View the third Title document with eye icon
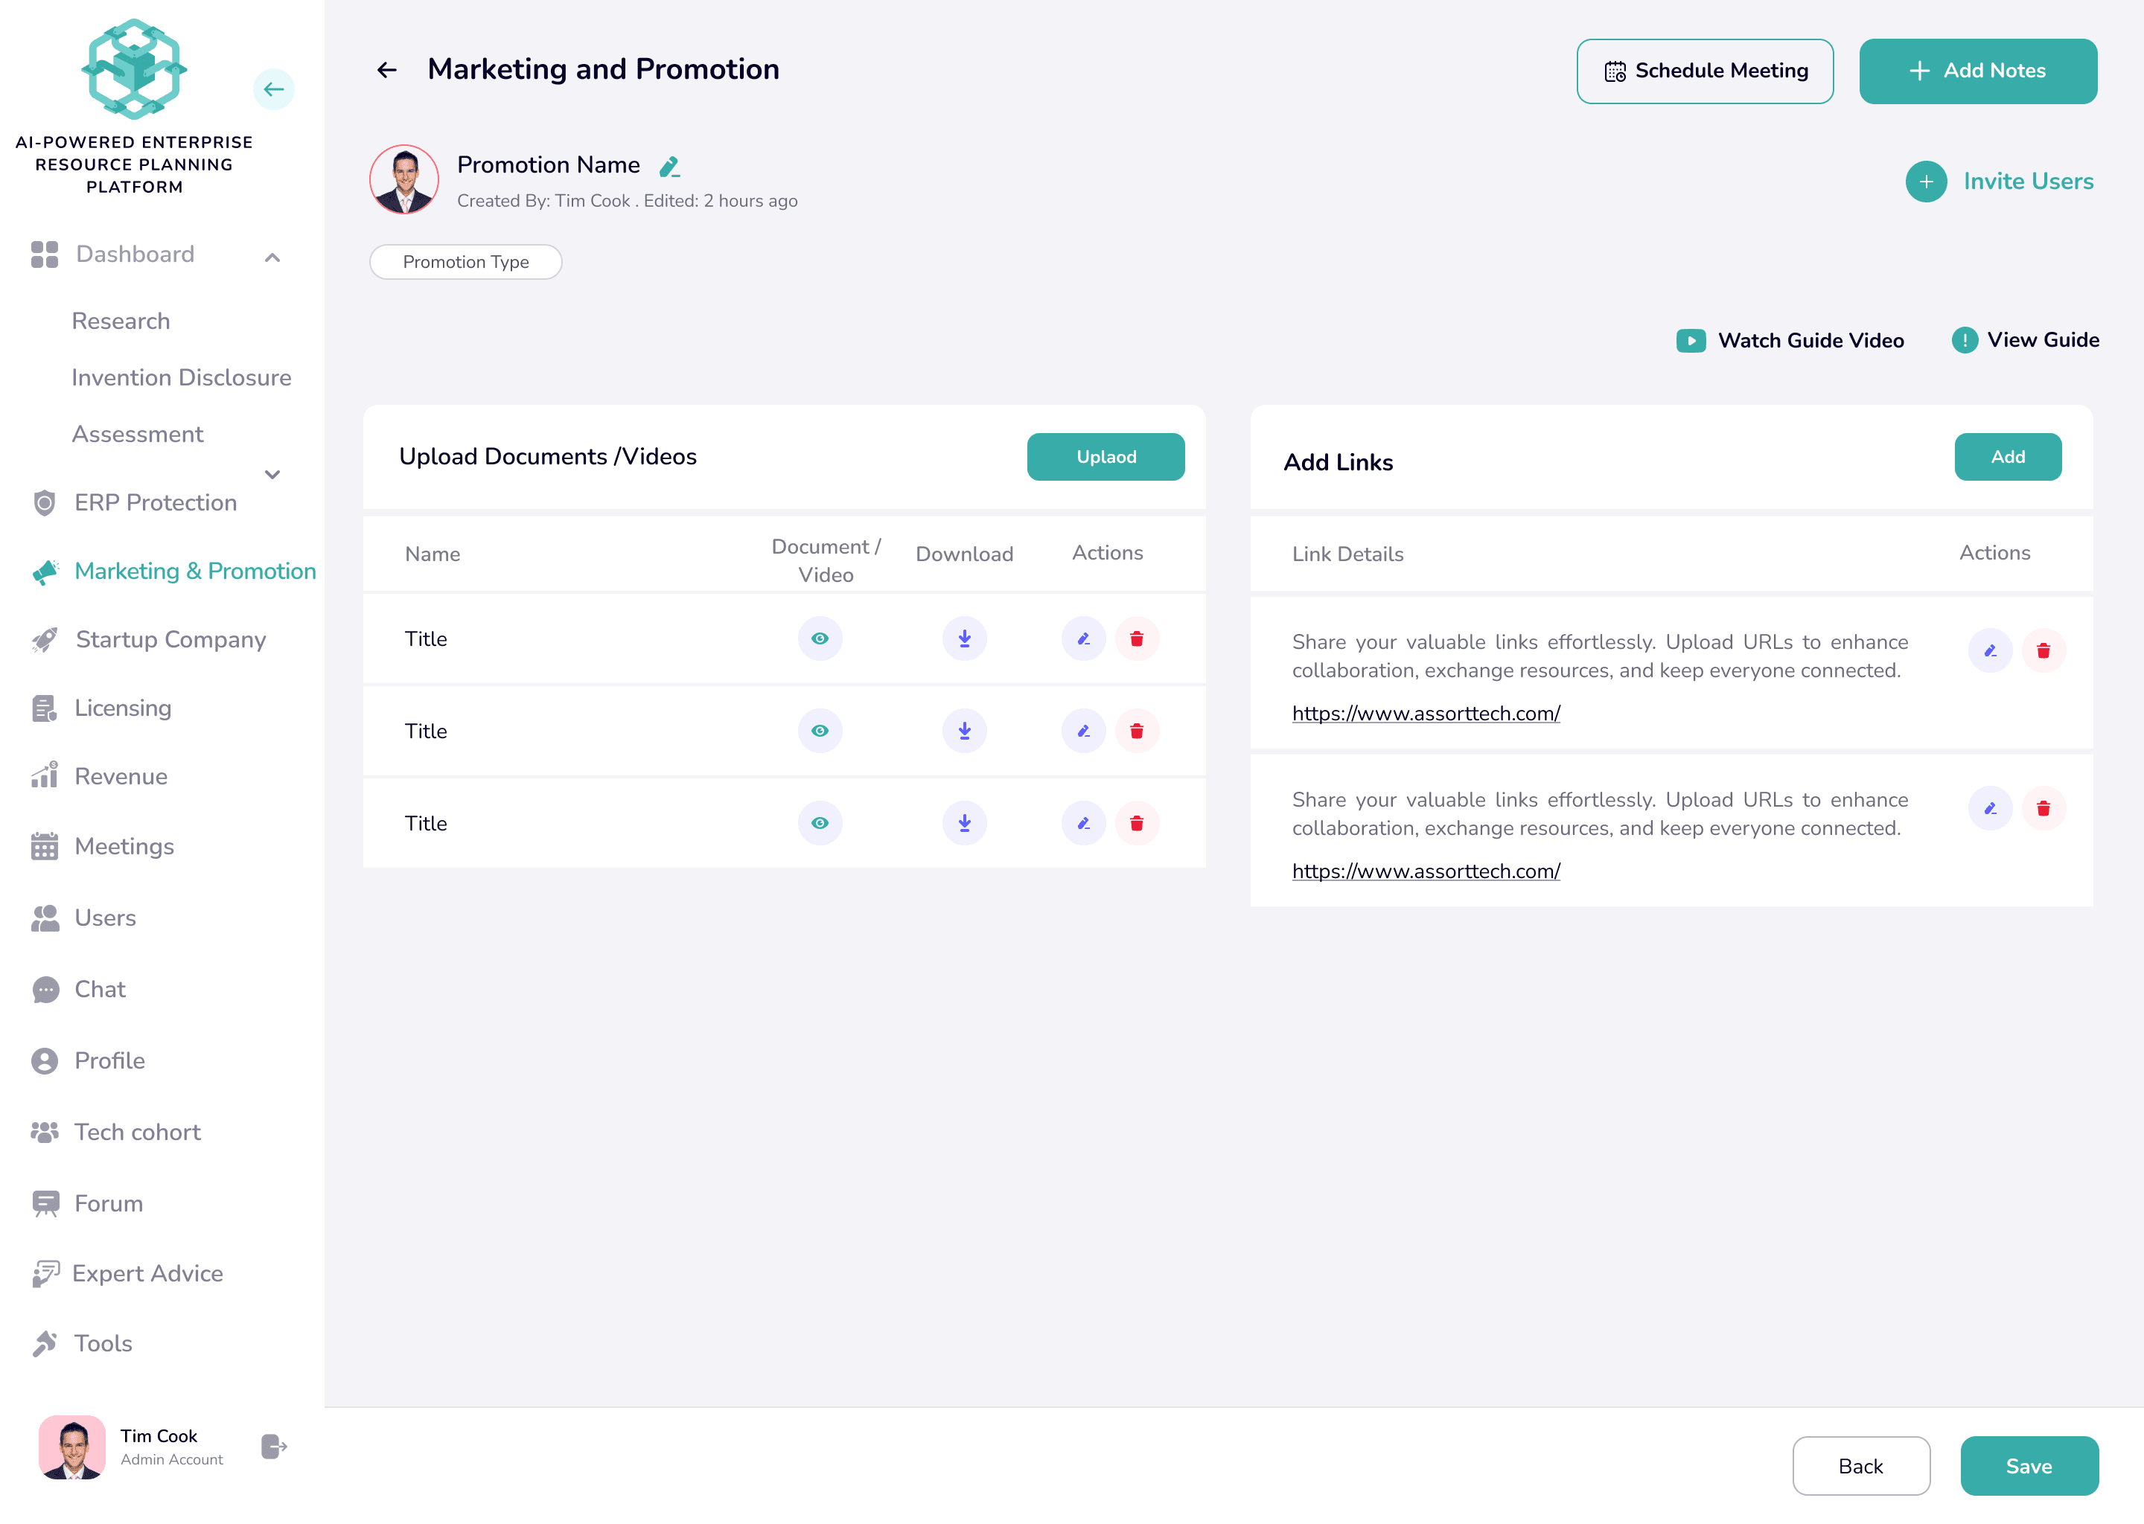 point(820,823)
